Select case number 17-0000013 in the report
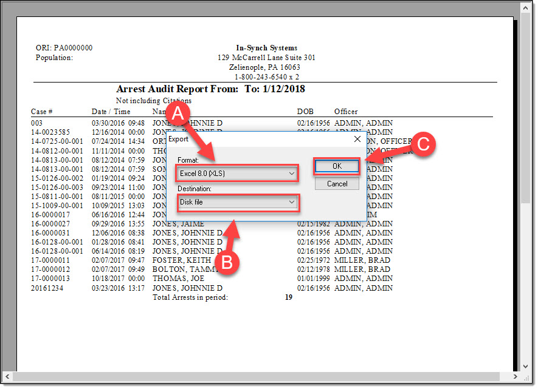Viewport: 538px width, 389px height. 50,279
